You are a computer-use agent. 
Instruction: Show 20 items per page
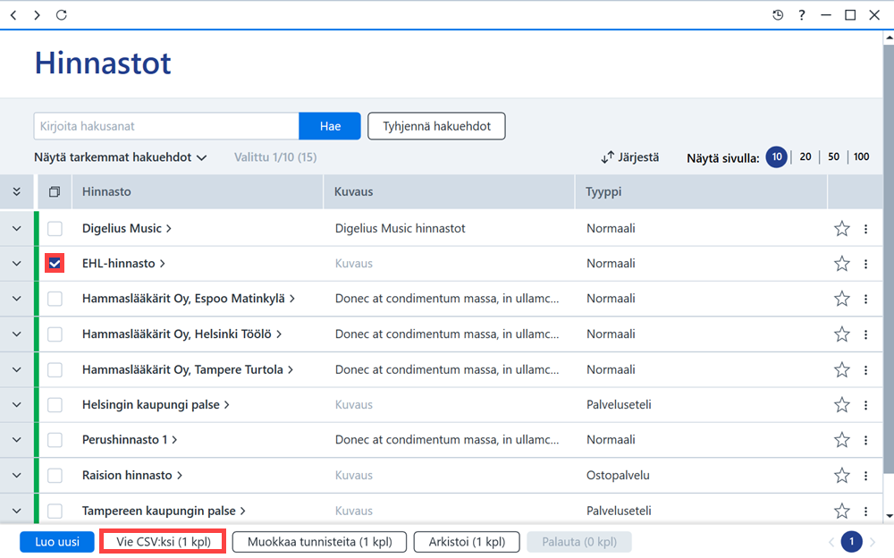(805, 156)
